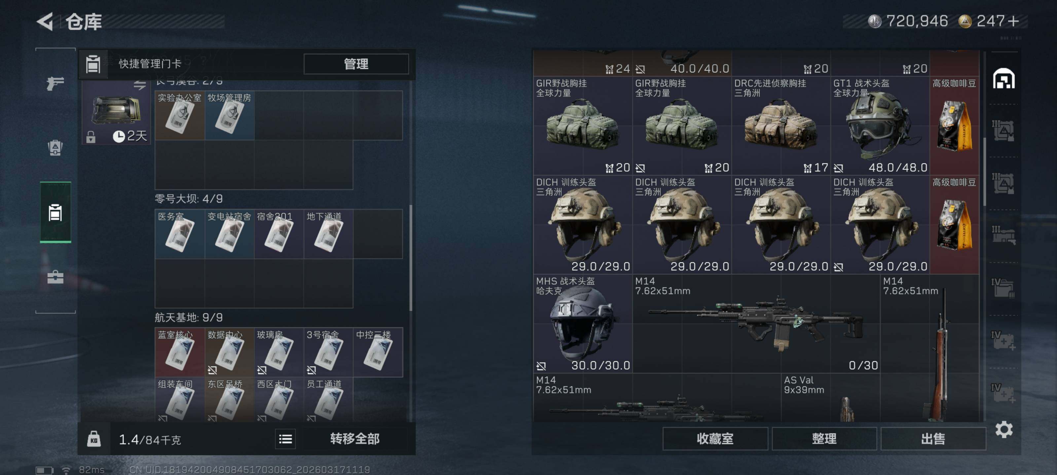
Task: Go back using the arrow beside 仓库
Action: [x=45, y=21]
